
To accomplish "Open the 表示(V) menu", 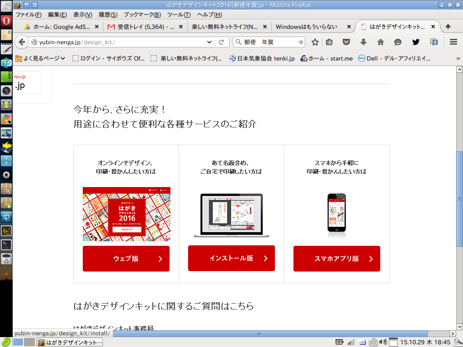I will coord(83,15).
